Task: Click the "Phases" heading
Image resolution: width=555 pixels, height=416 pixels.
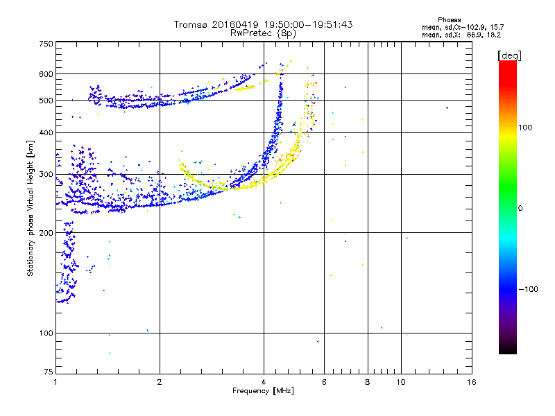Action: click(449, 20)
